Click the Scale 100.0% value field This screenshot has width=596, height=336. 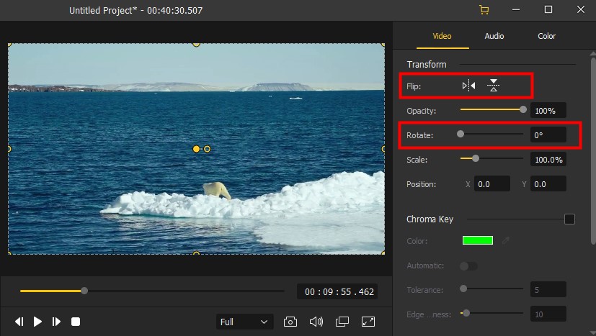[548, 160]
